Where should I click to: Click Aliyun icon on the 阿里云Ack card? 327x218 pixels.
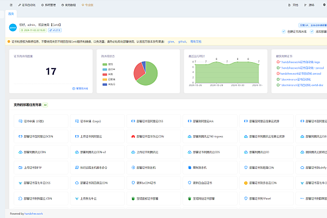click(x=189, y=121)
